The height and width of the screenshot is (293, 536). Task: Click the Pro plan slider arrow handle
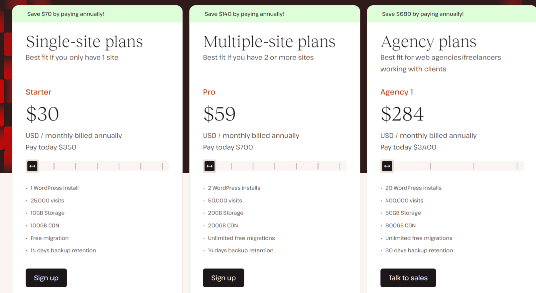click(209, 166)
